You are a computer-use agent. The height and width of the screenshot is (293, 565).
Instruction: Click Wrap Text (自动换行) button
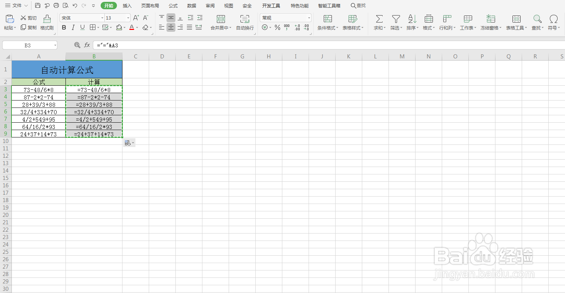click(x=245, y=23)
